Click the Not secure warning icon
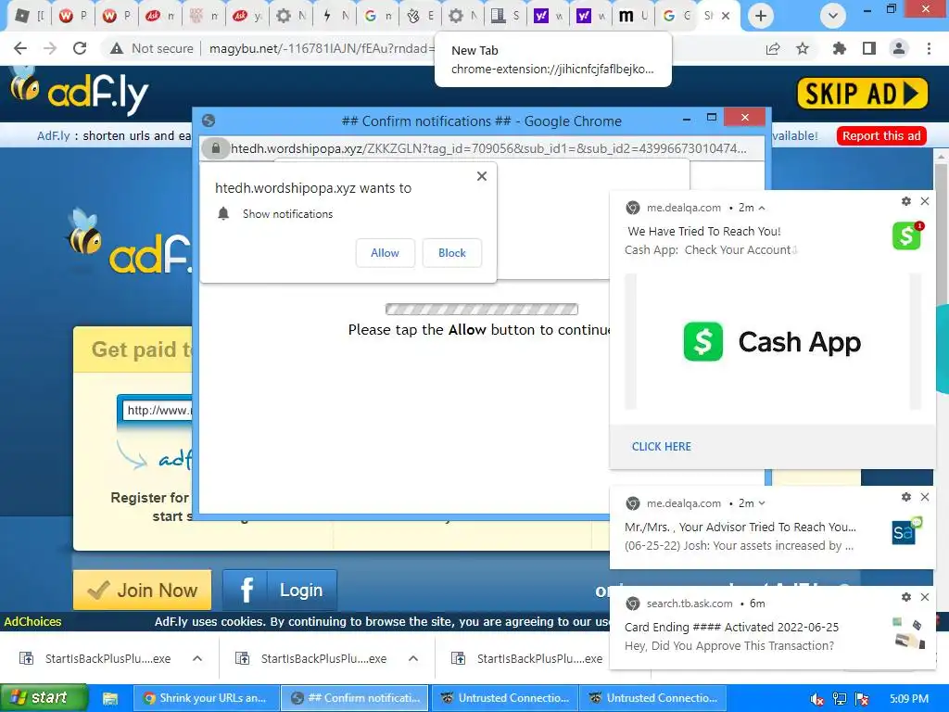949x712 pixels. (x=117, y=48)
